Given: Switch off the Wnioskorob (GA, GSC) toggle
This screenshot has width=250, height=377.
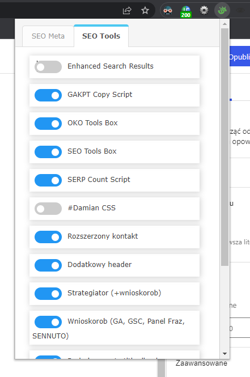Looking at the screenshot, I should (x=48, y=322).
